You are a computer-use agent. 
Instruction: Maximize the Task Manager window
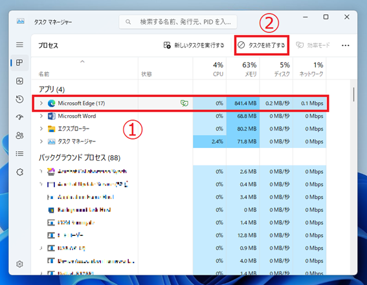[326, 17]
